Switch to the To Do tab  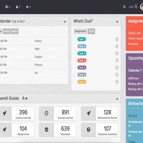coord(91,31)
